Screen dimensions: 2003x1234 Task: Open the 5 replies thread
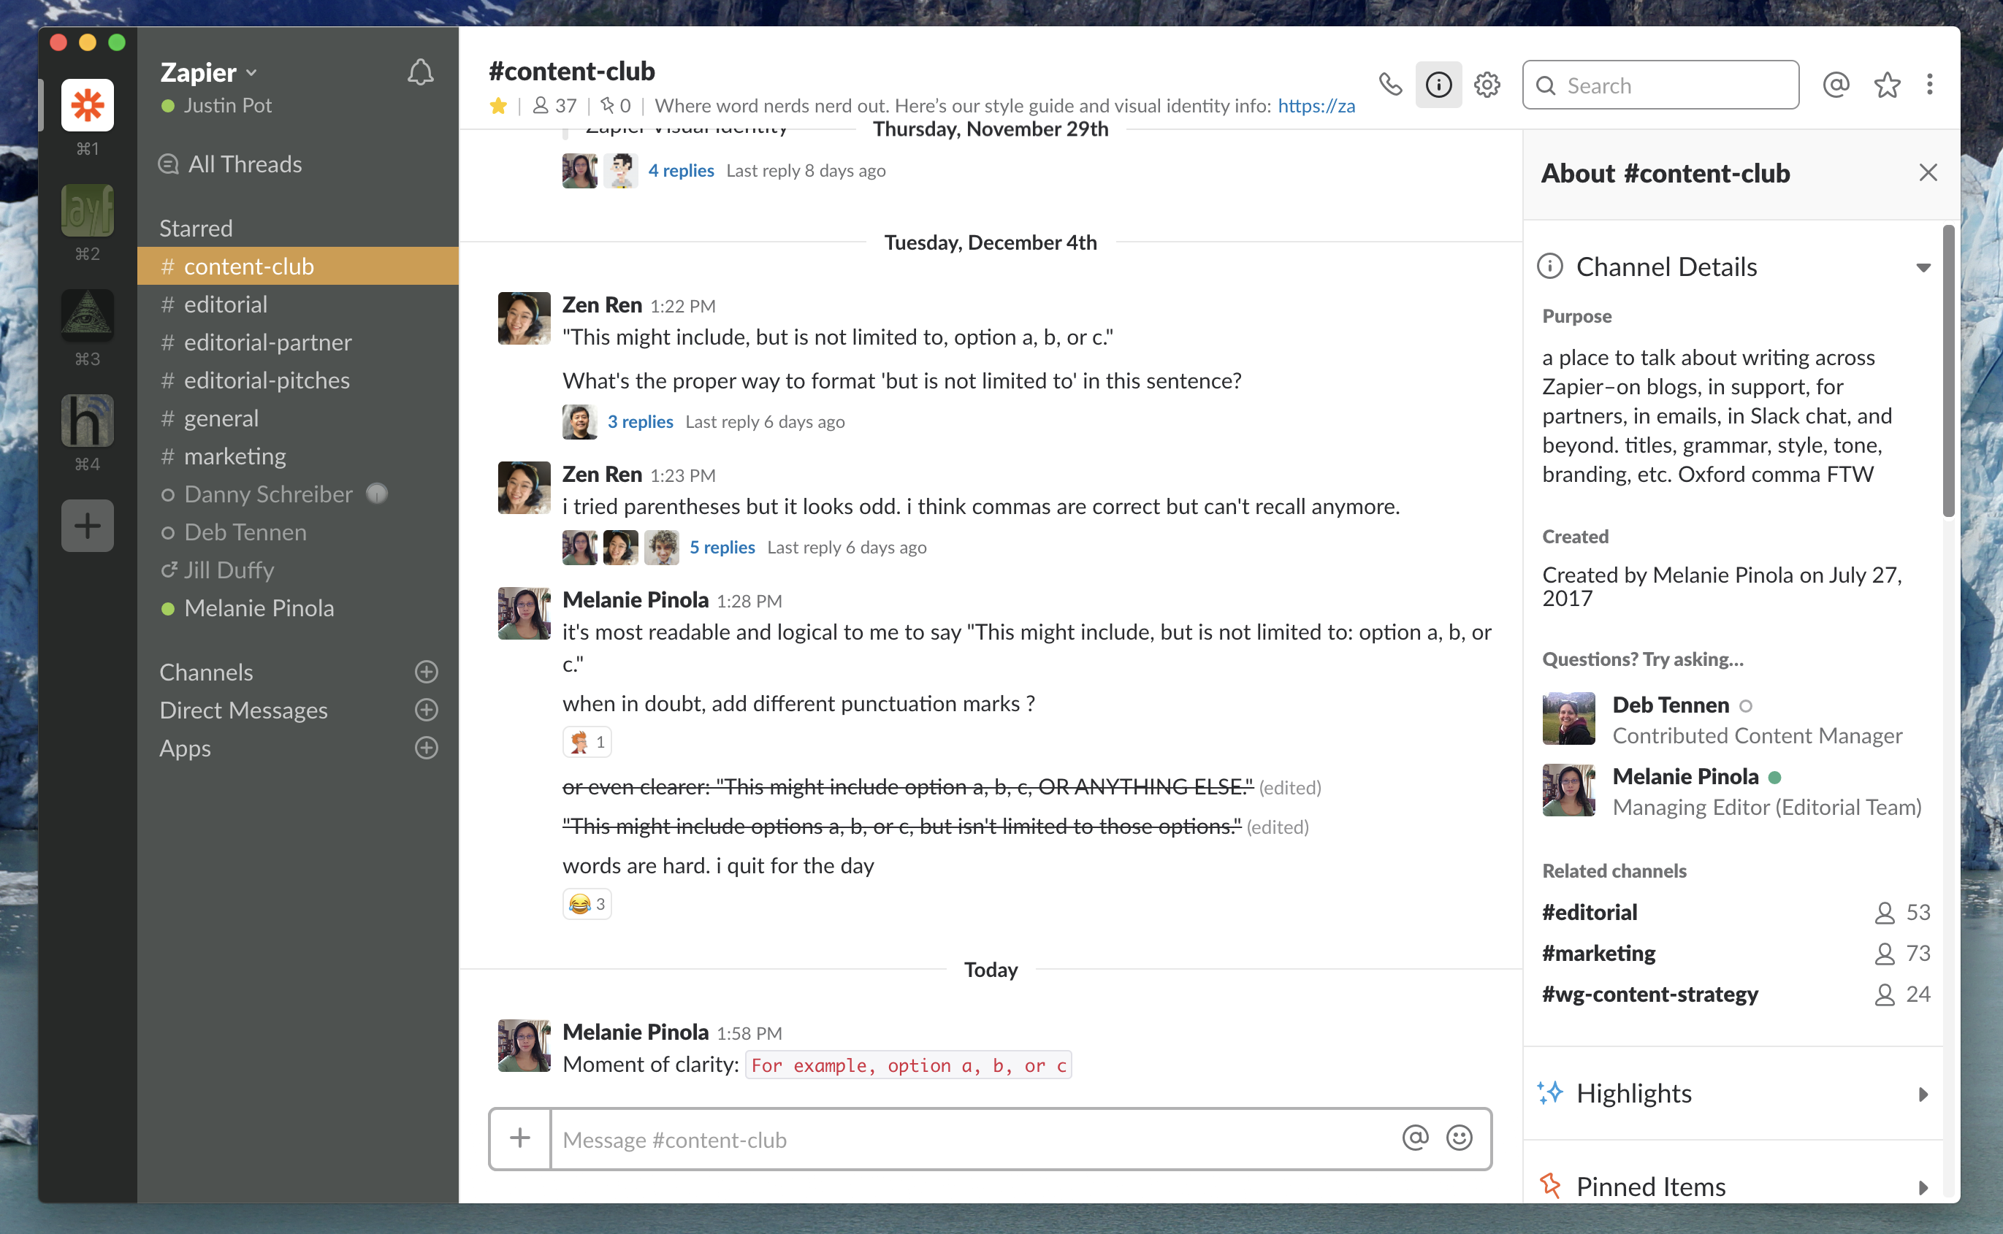point(722,547)
